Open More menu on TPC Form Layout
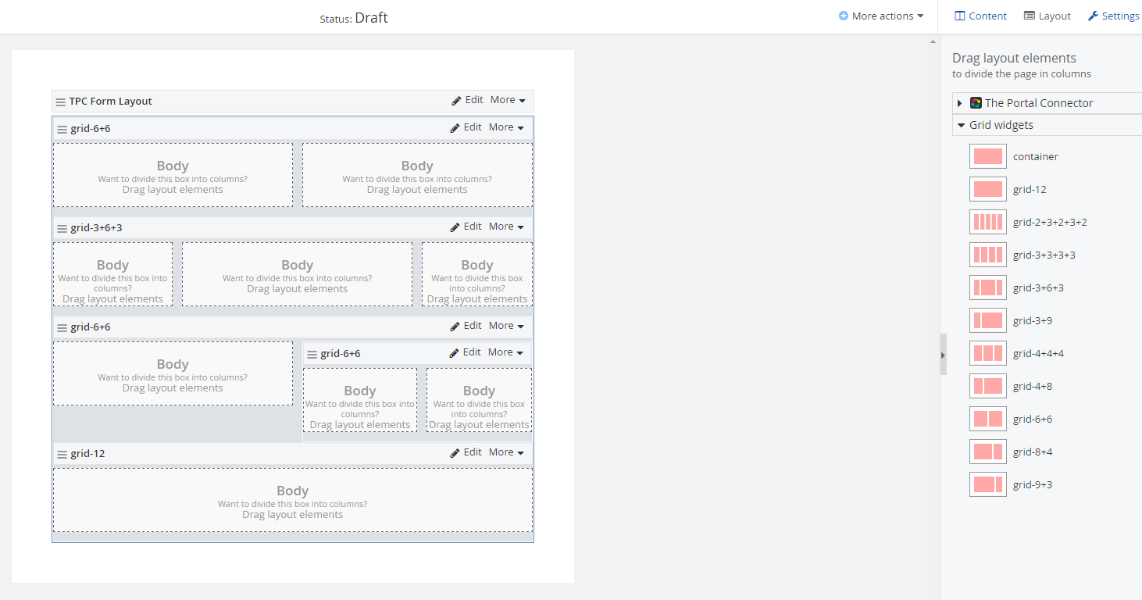1142x600 pixels. pos(508,100)
